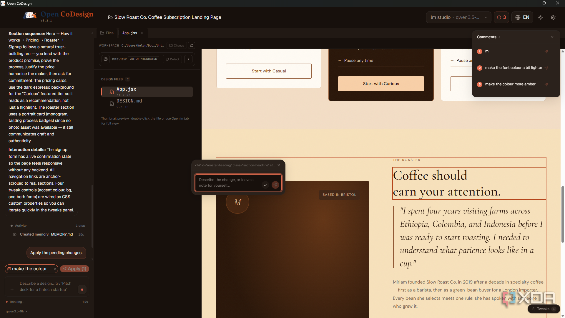The image size is (565, 318).
Task: Open workspace folder icon next to Change
Action: tap(192, 45)
